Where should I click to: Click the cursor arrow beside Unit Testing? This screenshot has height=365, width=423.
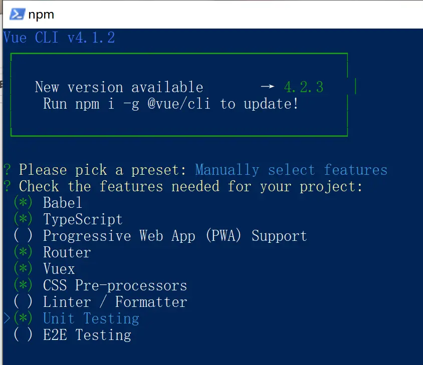click(7, 318)
